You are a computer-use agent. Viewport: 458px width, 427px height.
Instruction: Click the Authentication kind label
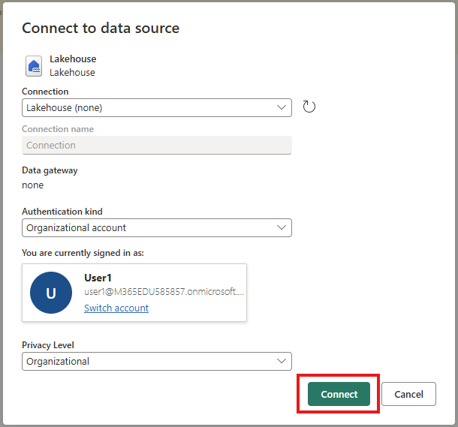click(62, 212)
